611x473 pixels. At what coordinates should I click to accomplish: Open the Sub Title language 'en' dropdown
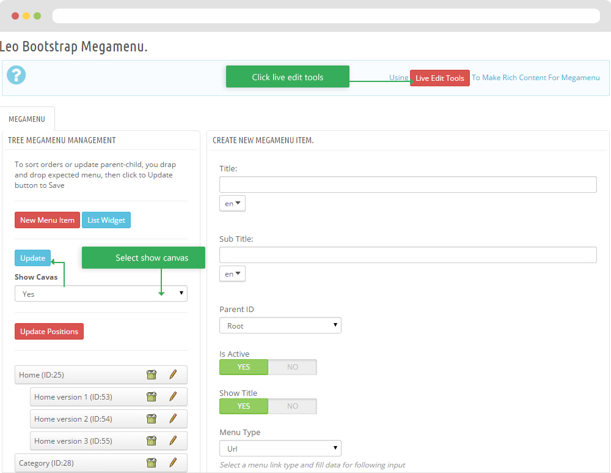click(x=232, y=274)
